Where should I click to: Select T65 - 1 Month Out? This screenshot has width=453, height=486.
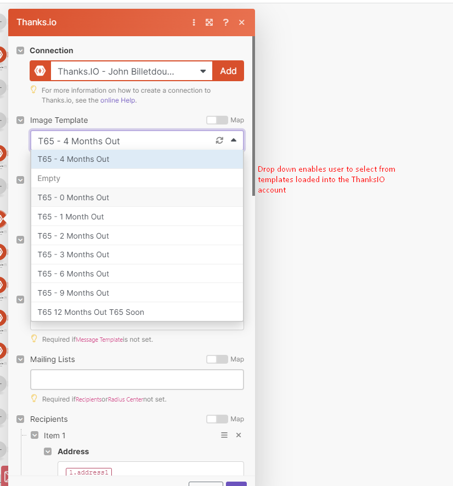click(137, 217)
